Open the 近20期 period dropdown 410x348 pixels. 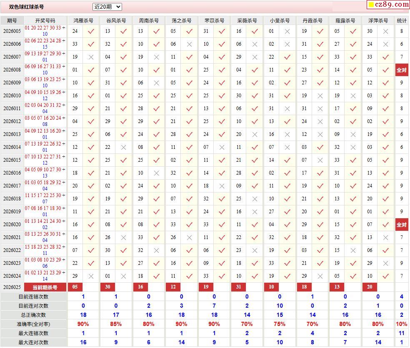coord(107,7)
